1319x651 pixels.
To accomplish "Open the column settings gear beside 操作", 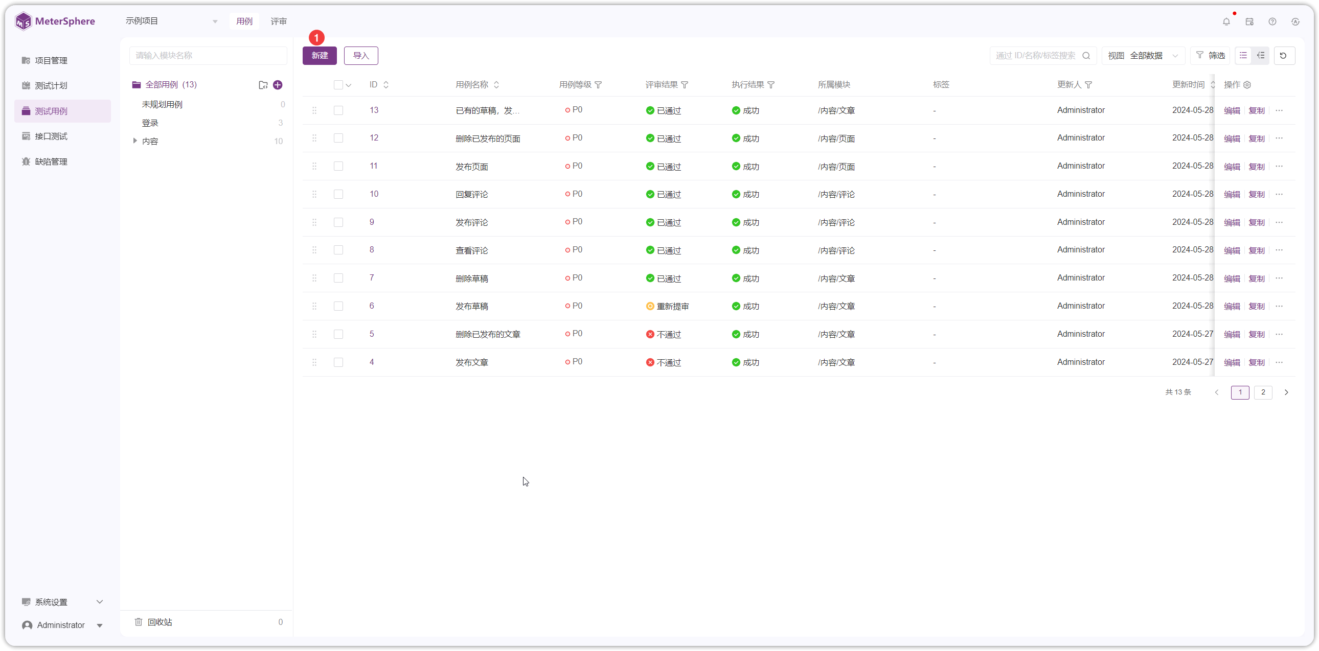I will 1247,85.
